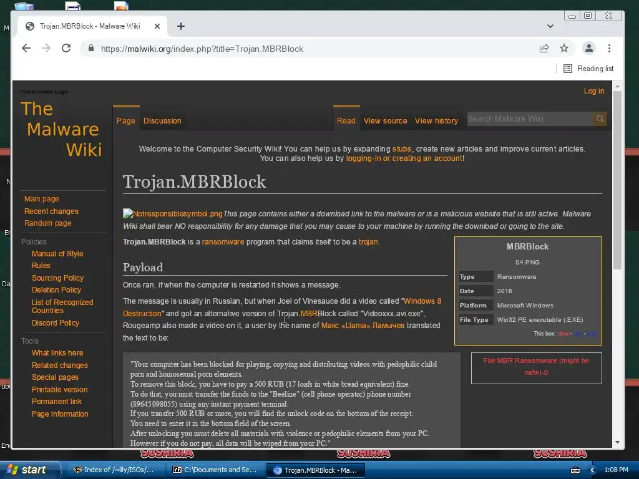The width and height of the screenshot is (639, 479).
Task: Click What links here tool
Action: [57, 353]
